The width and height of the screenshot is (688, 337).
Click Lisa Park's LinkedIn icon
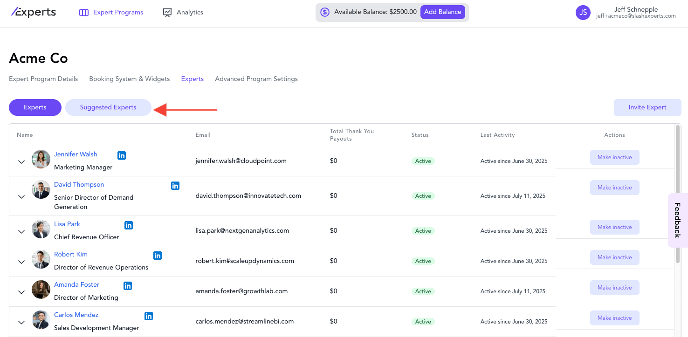129,225
